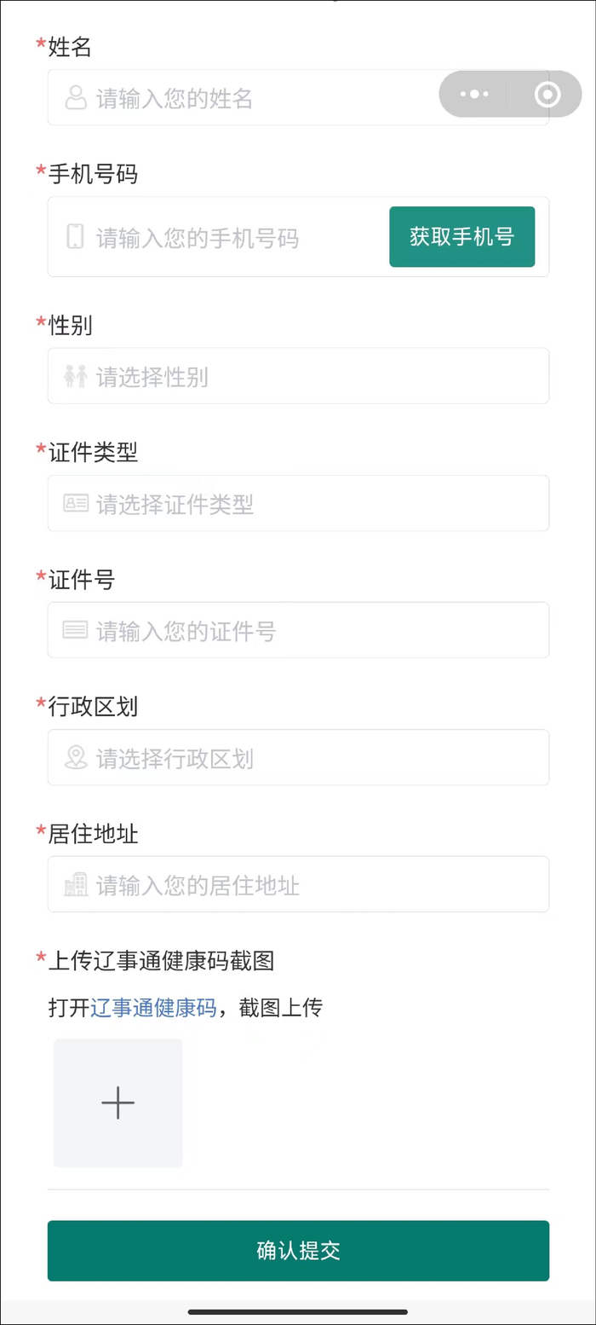Click the ID card icon in 证件类型 field
596x1325 pixels.
pyautogui.click(x=76, y=503)
